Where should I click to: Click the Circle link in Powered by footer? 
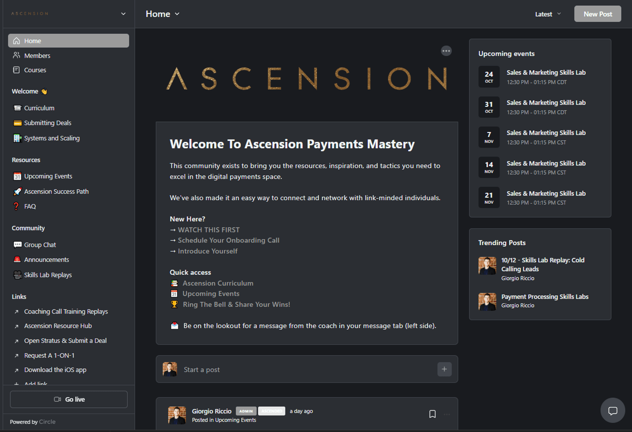[47, 422]
